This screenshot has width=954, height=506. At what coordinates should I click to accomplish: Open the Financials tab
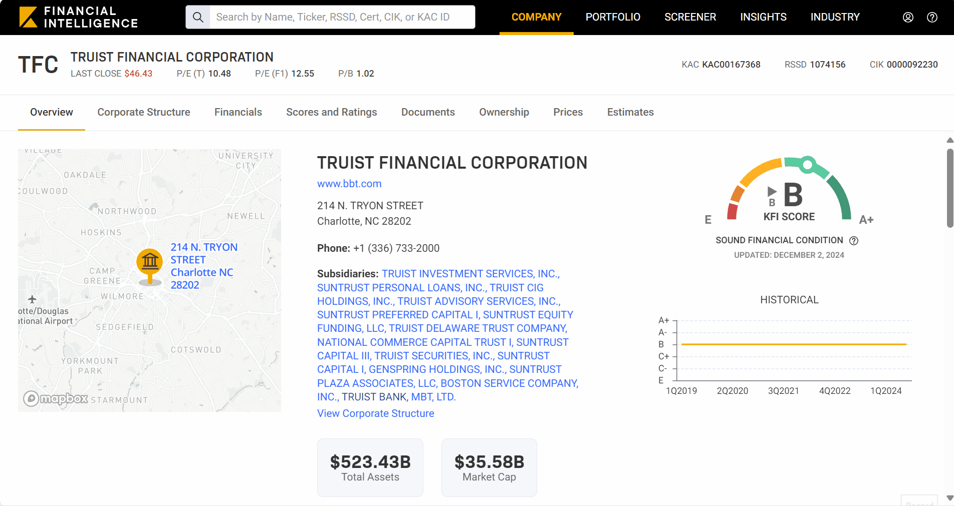[x=238, y=112]
